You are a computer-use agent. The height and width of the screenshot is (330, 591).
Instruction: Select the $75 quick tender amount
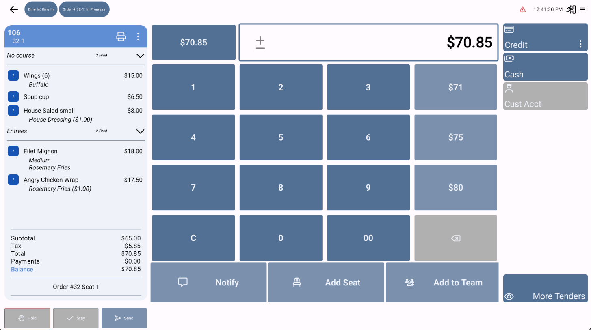[x=455, y=137]
